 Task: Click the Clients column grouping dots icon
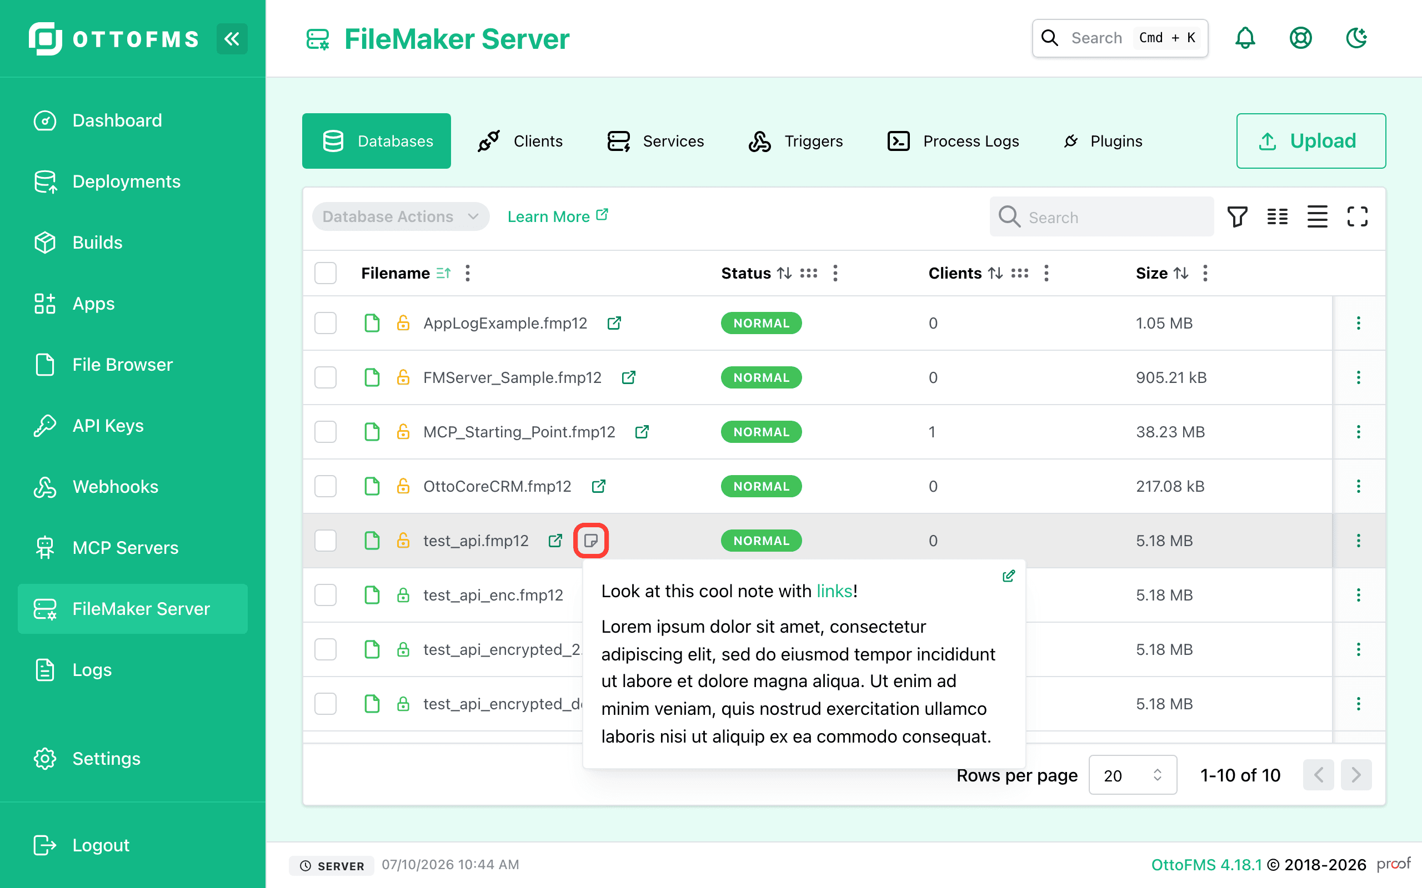1019,273
